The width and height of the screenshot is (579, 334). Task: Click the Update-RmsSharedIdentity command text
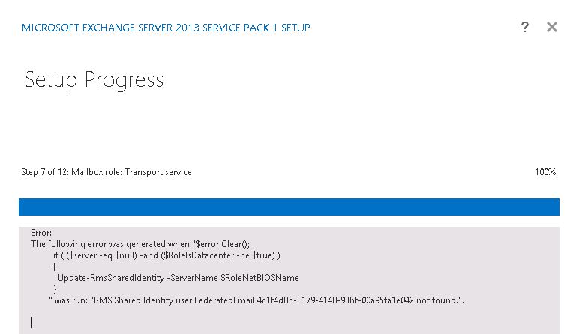[x=111, y=278]
